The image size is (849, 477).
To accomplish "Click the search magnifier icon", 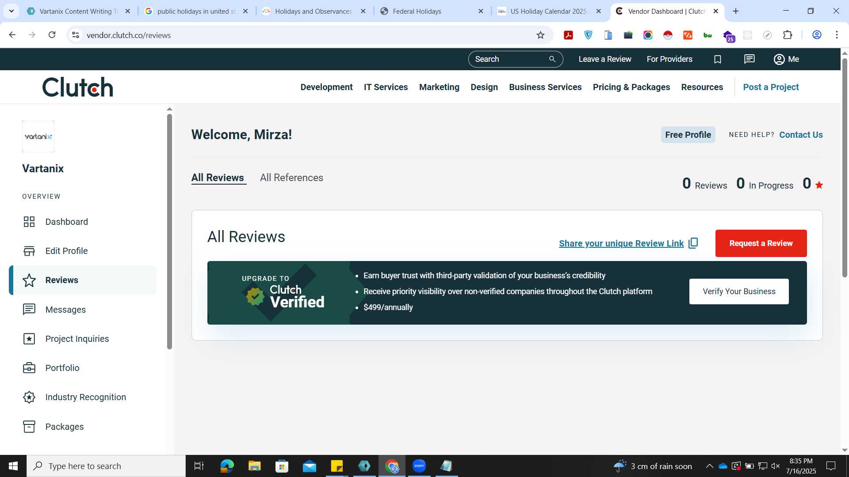I will click(552, 59).
